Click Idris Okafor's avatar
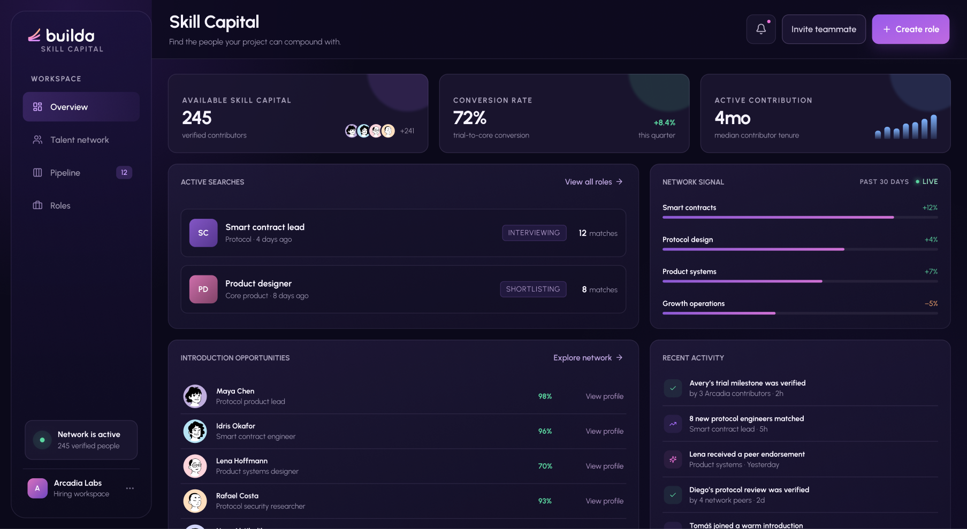 pyautogui.click(x=195, y=431)
